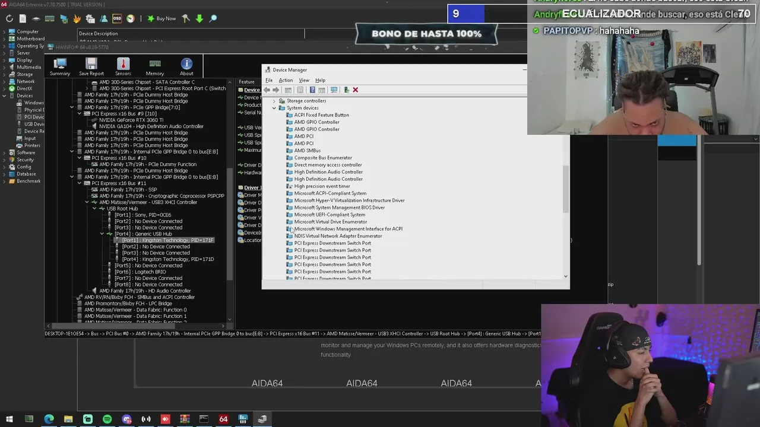Open Microsoft Edge from the taskbar
The height and width of the screenshot is (427, 760).
click(x=49, y=419)
